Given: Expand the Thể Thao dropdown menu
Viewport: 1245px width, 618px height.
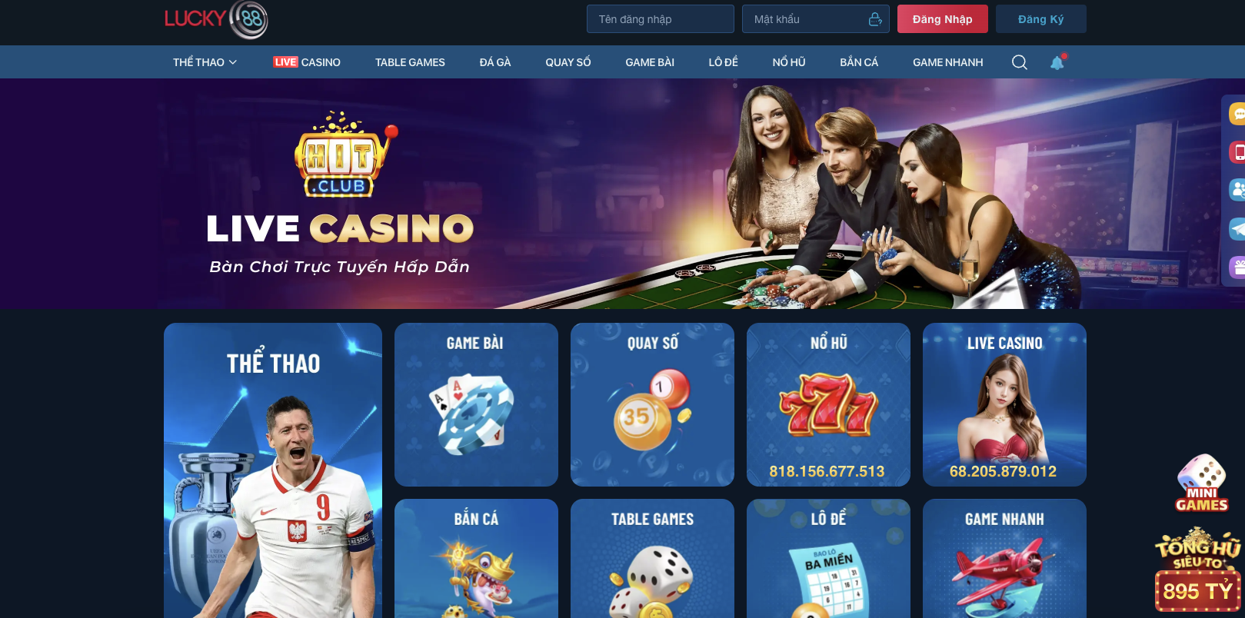Looking at the screenshot, I should (x=205, y=62).
